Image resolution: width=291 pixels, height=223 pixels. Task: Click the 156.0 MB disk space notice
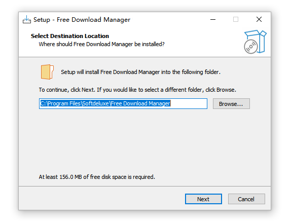(x=97, y=177)
